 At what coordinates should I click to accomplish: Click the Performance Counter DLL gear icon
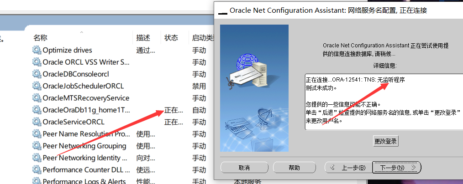click(x=37, y=170)
